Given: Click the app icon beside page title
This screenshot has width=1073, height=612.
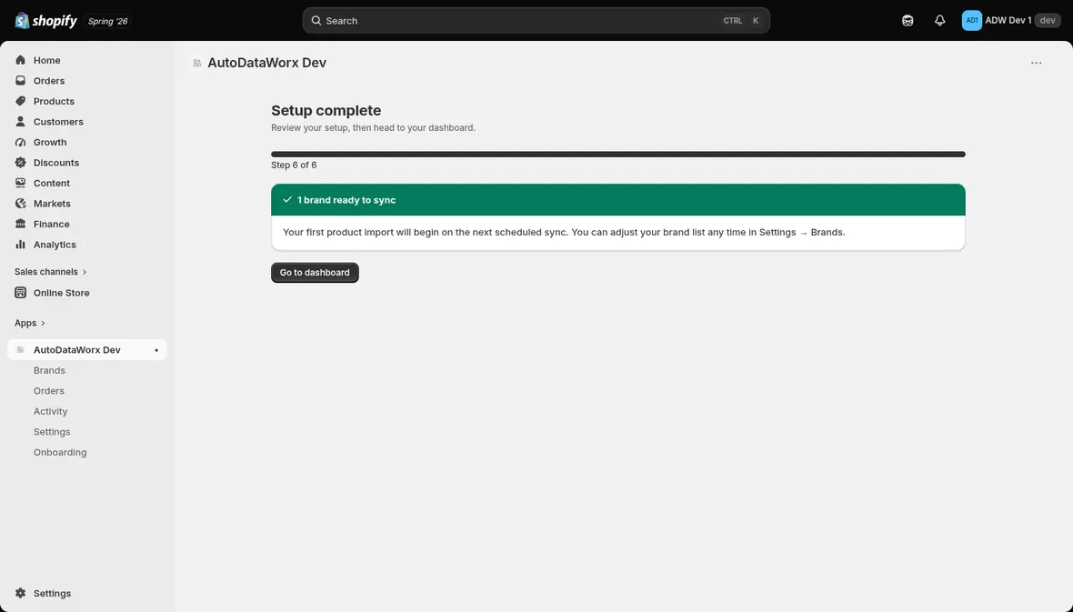Looking at the screenshot, I should pos(197,63).
